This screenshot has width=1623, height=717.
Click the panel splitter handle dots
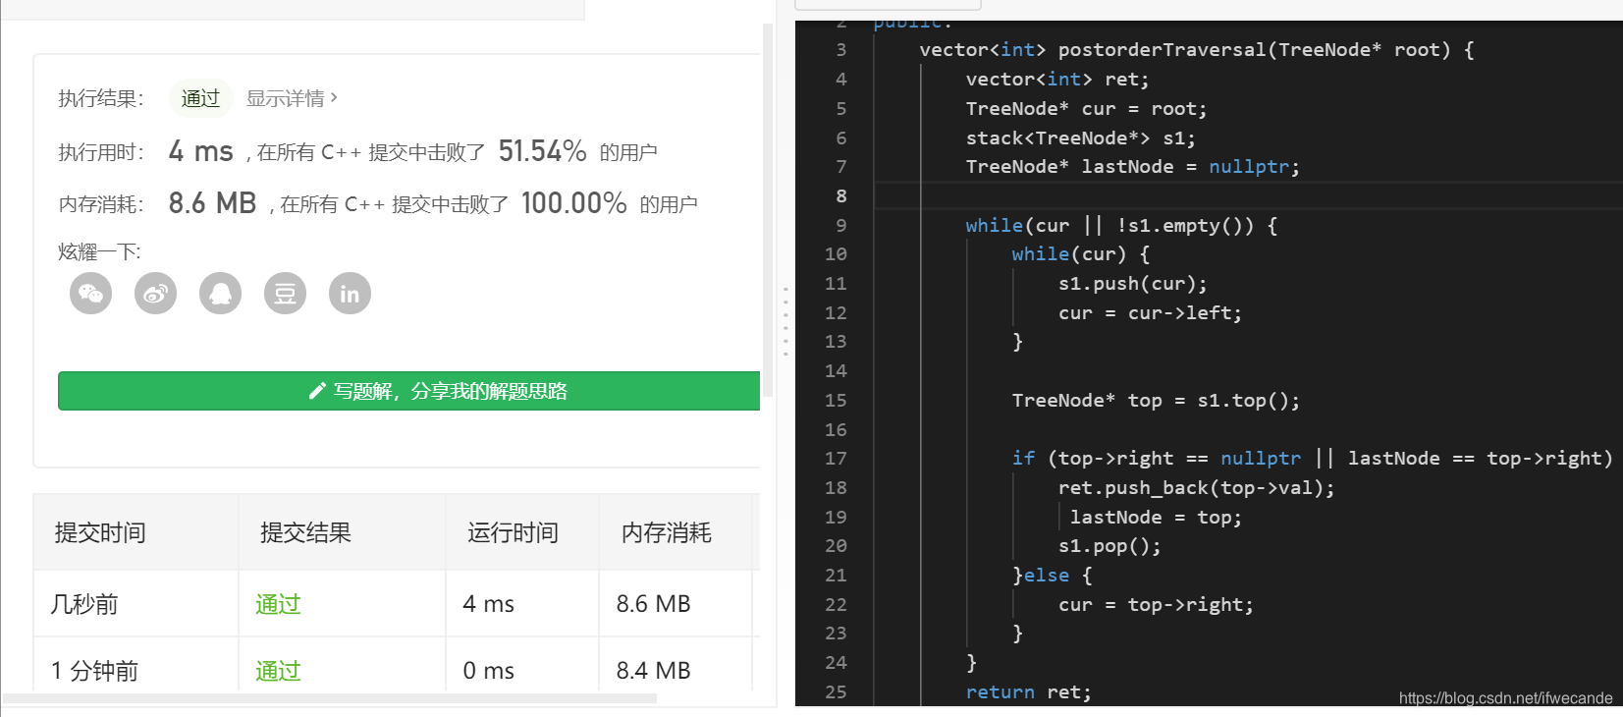click(785, 321)
